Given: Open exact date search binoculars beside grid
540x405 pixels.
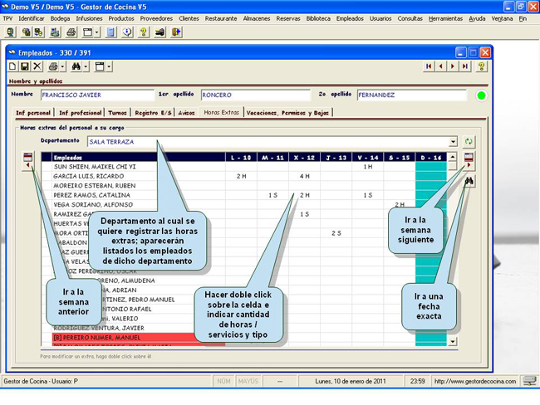Looking at the screenshot, I should click(x=470, y=181).
